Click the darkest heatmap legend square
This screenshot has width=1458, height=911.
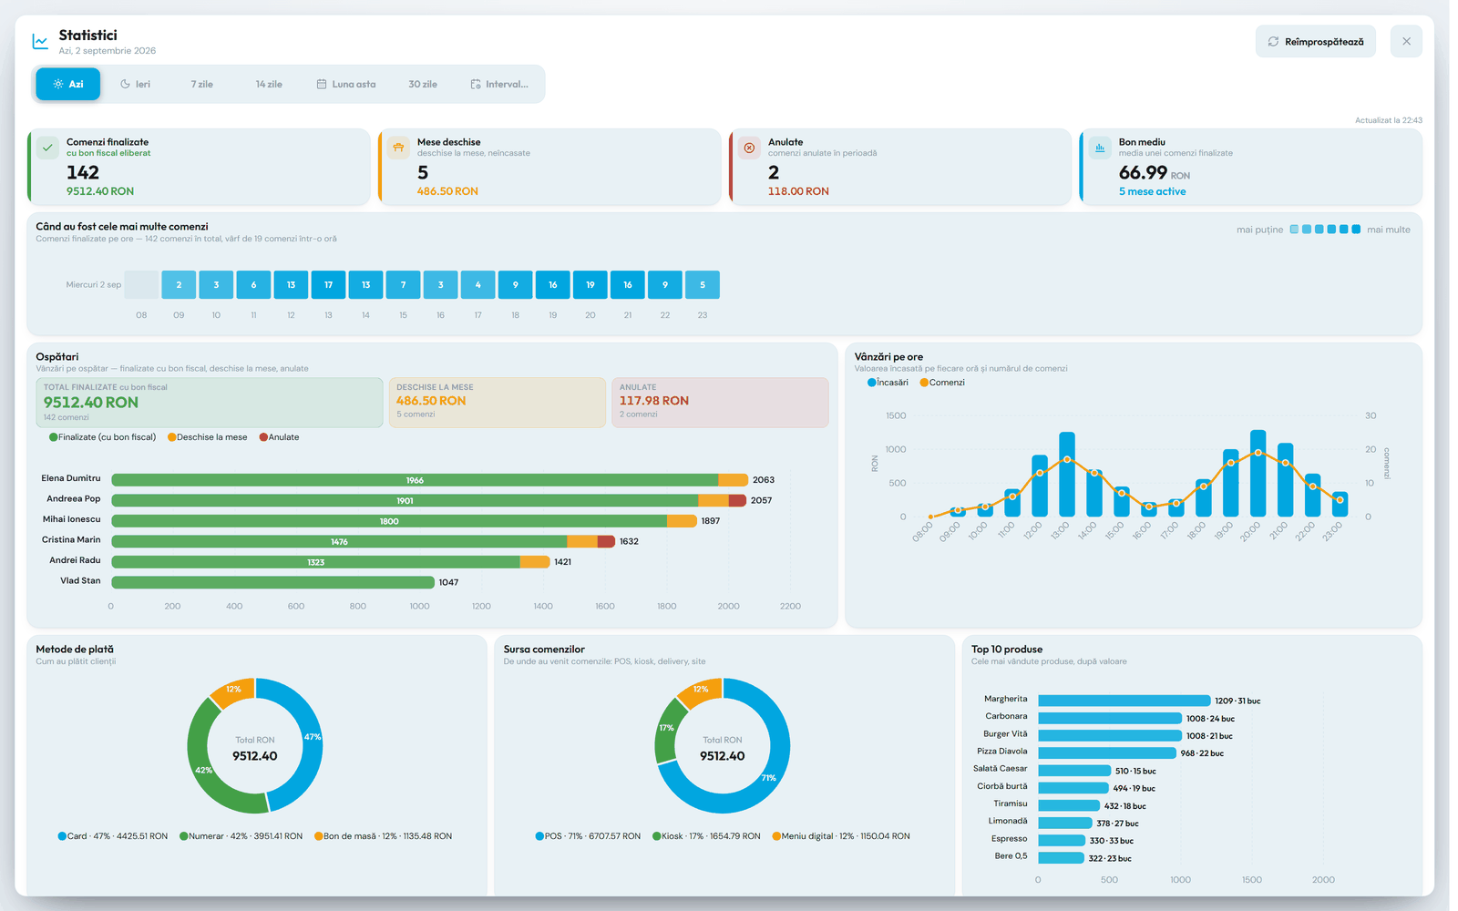(x=1356, y=230)
